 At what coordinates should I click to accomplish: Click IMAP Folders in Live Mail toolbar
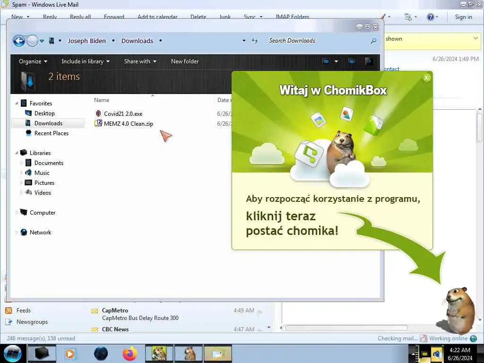click(292, 17)
